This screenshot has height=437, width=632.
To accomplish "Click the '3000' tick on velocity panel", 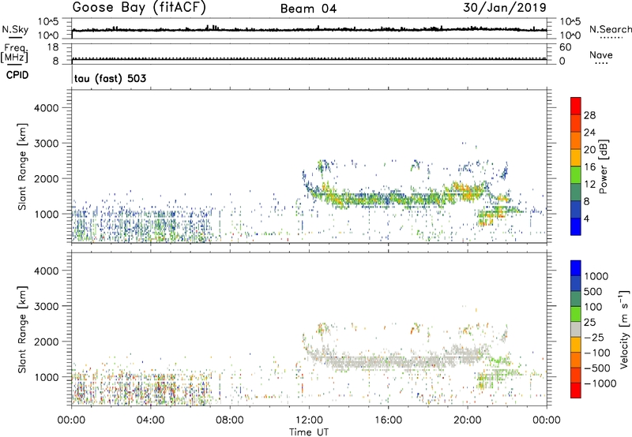I will click(x=47, y=306).
